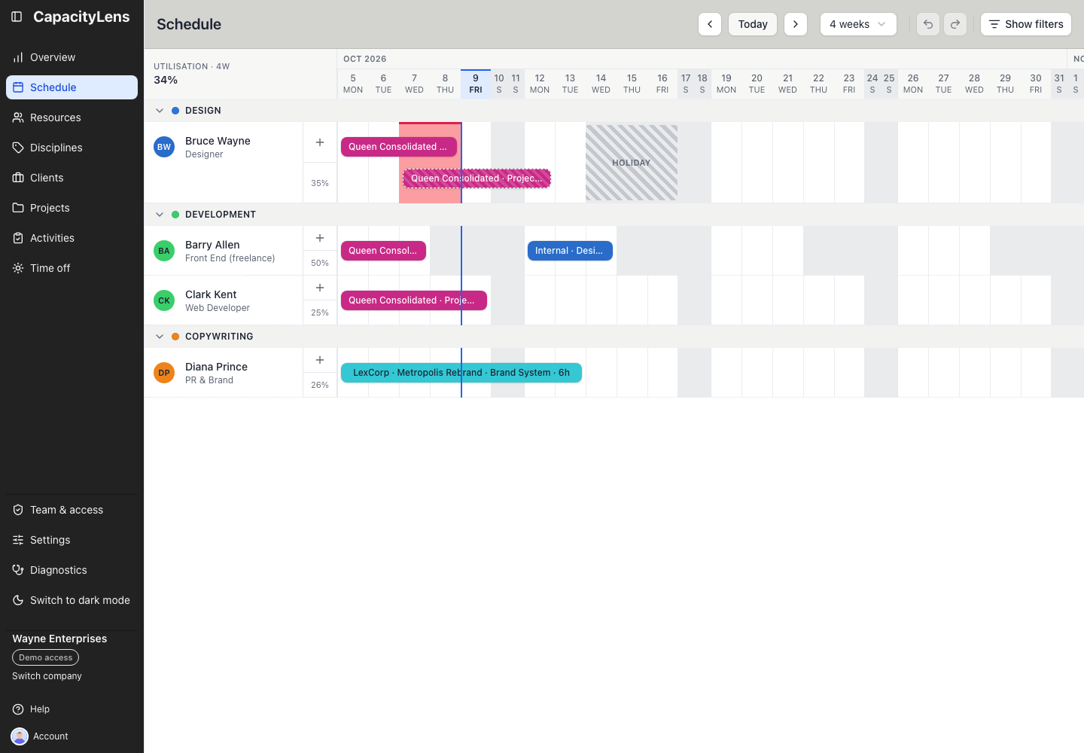Go to previous period arrow
This screenshot has height=753, width=1084.
point(710,24)
